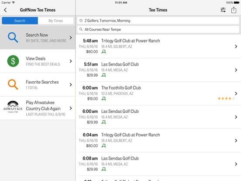The width and height of the screenshot is (241, 181).
Task: Expand the Search Now chevron
Action: tap(71, 38)
